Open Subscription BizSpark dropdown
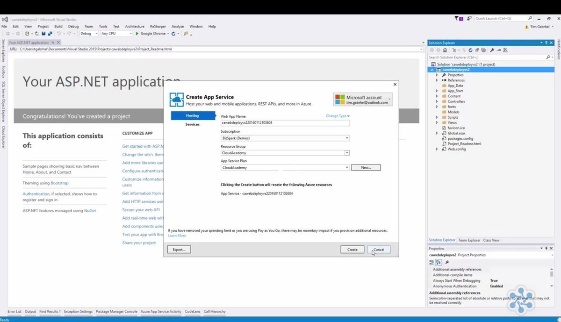Screen dimensions: 561x322 click(x=285, y=138)
